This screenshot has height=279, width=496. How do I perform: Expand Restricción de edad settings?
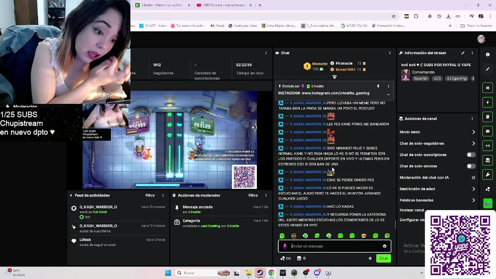(437, 189)
